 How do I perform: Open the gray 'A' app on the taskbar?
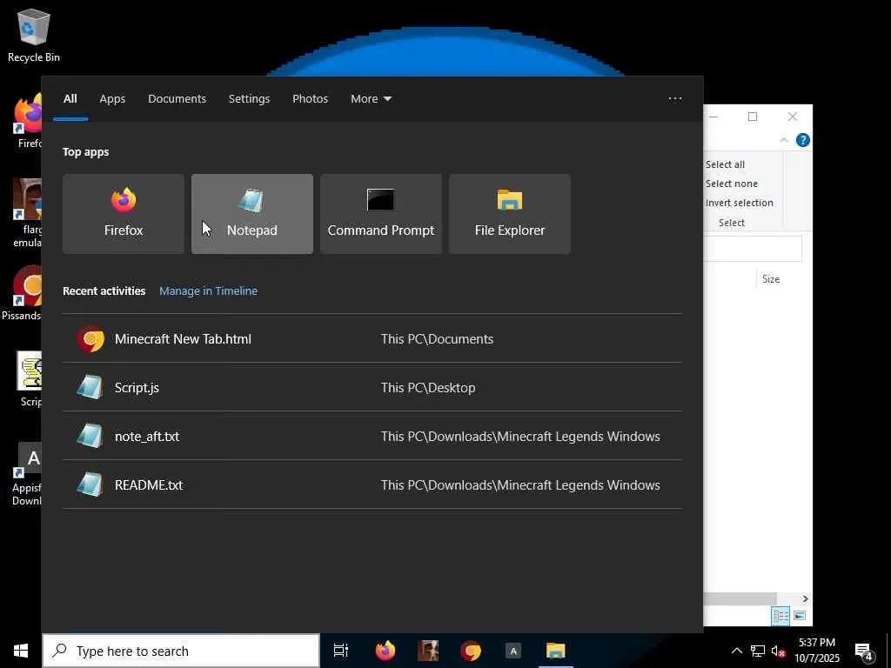click(x=513, y=651)
